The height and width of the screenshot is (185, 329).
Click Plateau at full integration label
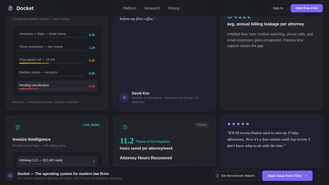(x=153, y=142)
